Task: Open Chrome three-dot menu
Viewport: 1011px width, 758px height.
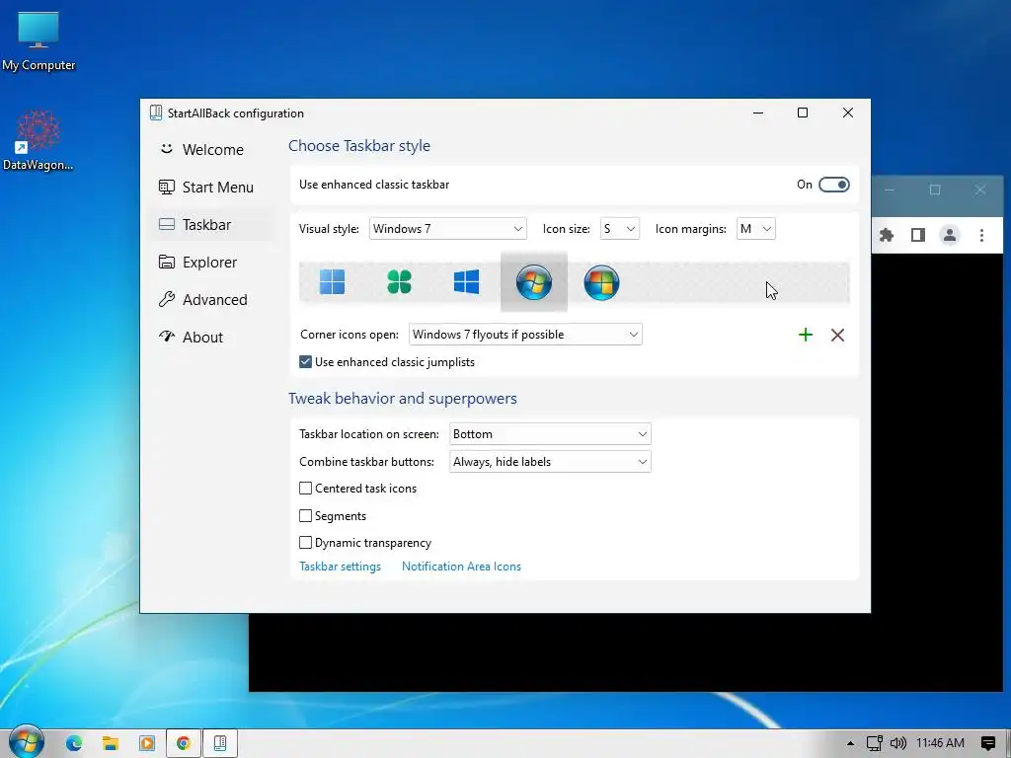Action: (x=981, y=235)
